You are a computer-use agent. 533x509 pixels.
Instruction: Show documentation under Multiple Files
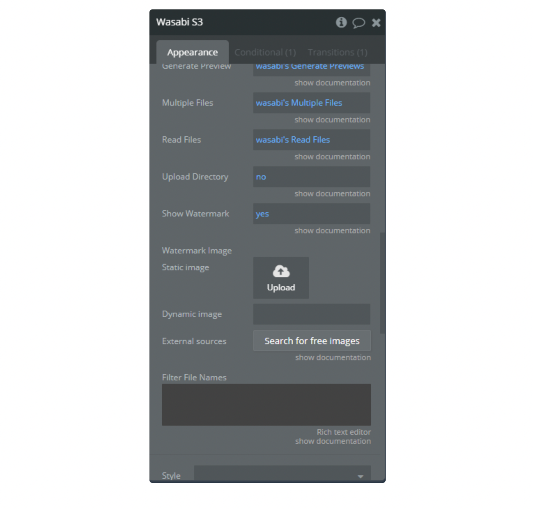click(x=332, y=120)
